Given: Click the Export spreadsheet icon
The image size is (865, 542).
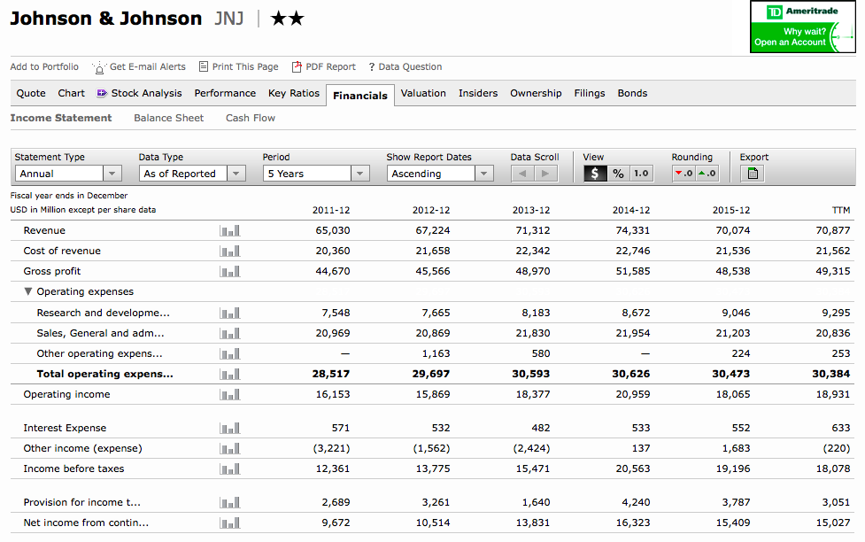Looking at the screenshot, I should 753,174.
